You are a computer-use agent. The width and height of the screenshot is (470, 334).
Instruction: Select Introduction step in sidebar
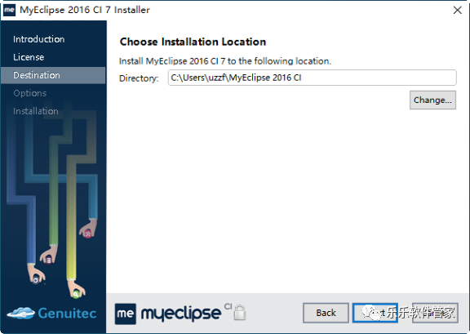pos(38,39)
